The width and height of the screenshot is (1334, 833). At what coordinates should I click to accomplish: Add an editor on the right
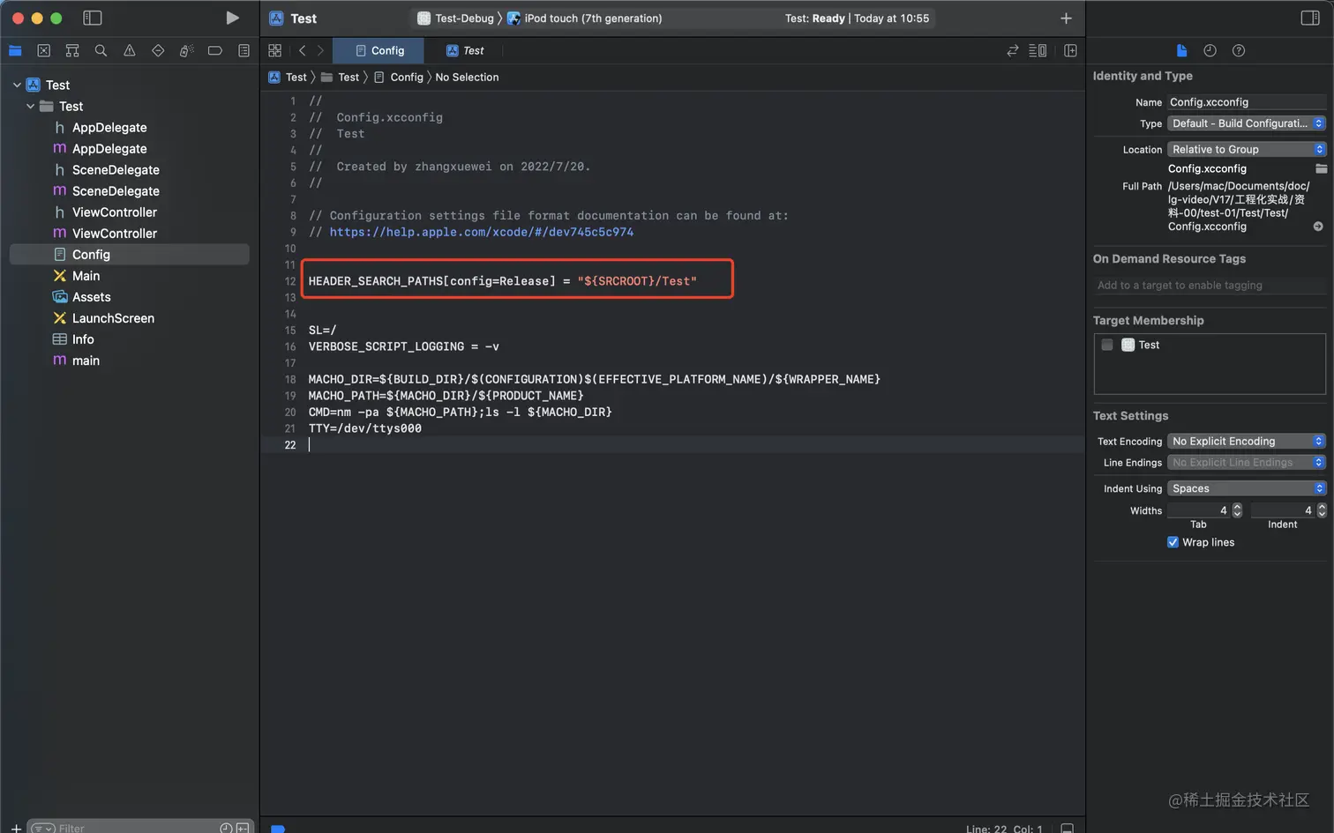(1070, 51)
